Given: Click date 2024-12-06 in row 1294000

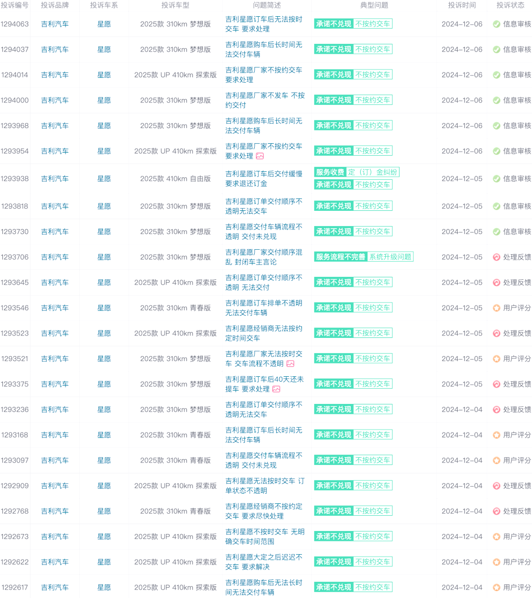Looking at the screenshot, I should click(462, 100).
